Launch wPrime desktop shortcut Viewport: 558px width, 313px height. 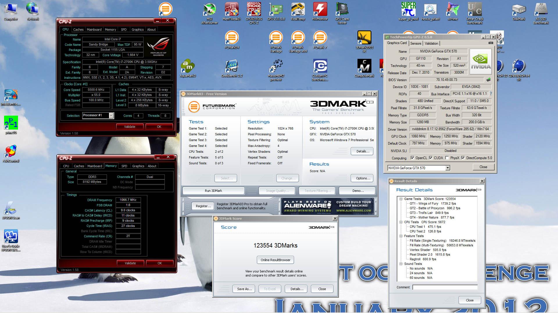[453, 12]
